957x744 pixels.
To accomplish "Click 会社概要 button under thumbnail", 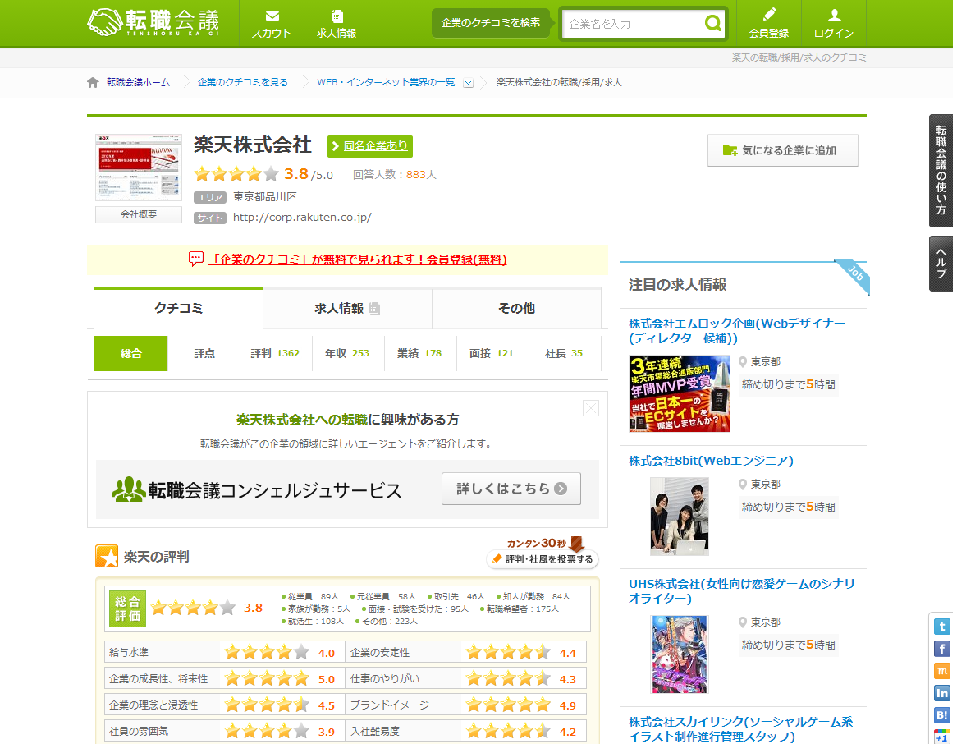I will pos(139,214).
